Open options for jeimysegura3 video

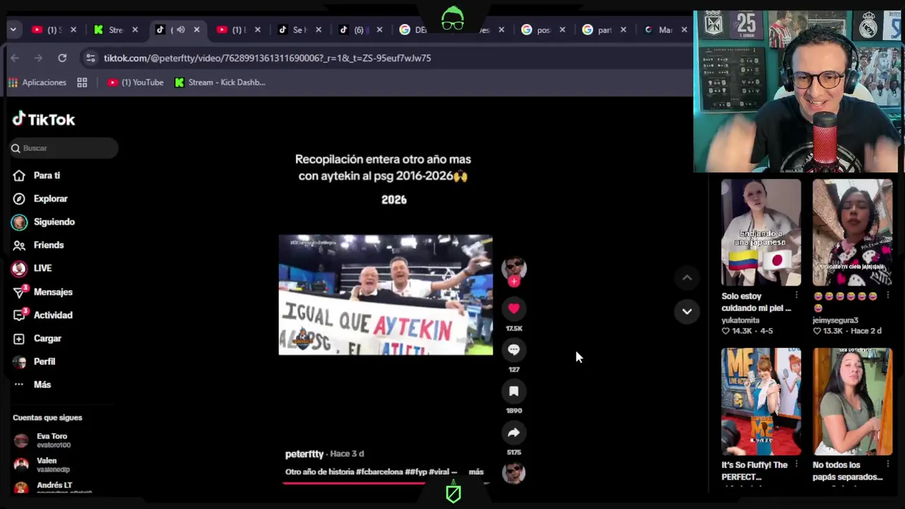tap(887, 296)
